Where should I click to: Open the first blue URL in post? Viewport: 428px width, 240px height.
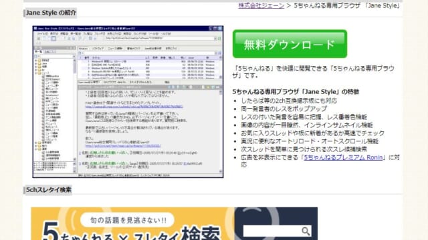point(134,107)
